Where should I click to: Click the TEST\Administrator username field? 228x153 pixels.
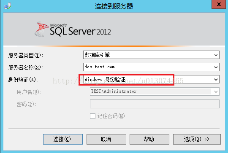pos(155,91)
